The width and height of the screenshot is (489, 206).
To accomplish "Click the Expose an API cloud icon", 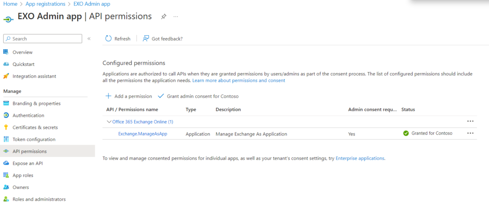I will [6, 164].
